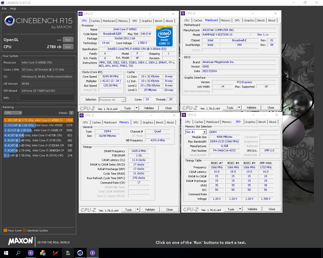Screen dimensions: 323x258
Task: Select top ranking row Core i7-6950X 2786
Action: click(x=38, y=120)
